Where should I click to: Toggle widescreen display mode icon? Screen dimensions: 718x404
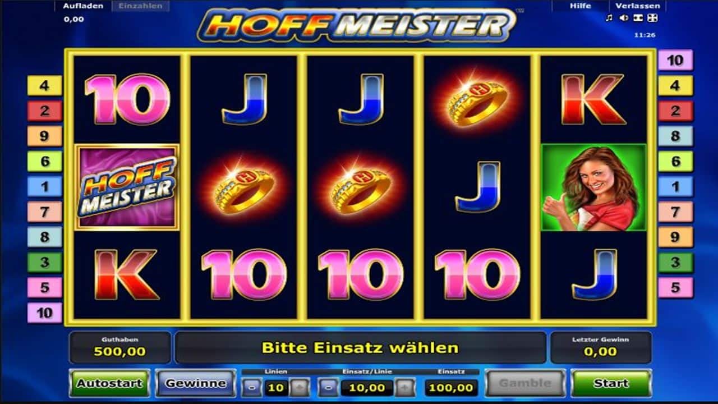[638, 18]
